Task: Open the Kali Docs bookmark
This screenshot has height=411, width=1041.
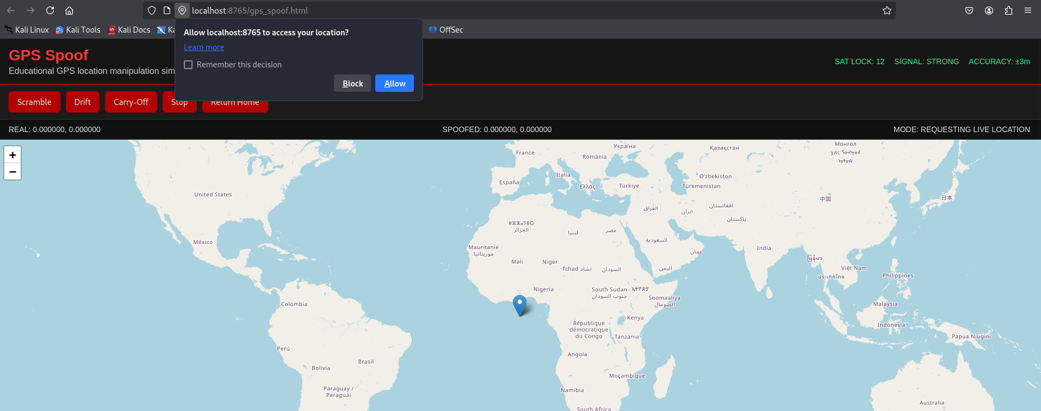Action: tap(129, 30)
